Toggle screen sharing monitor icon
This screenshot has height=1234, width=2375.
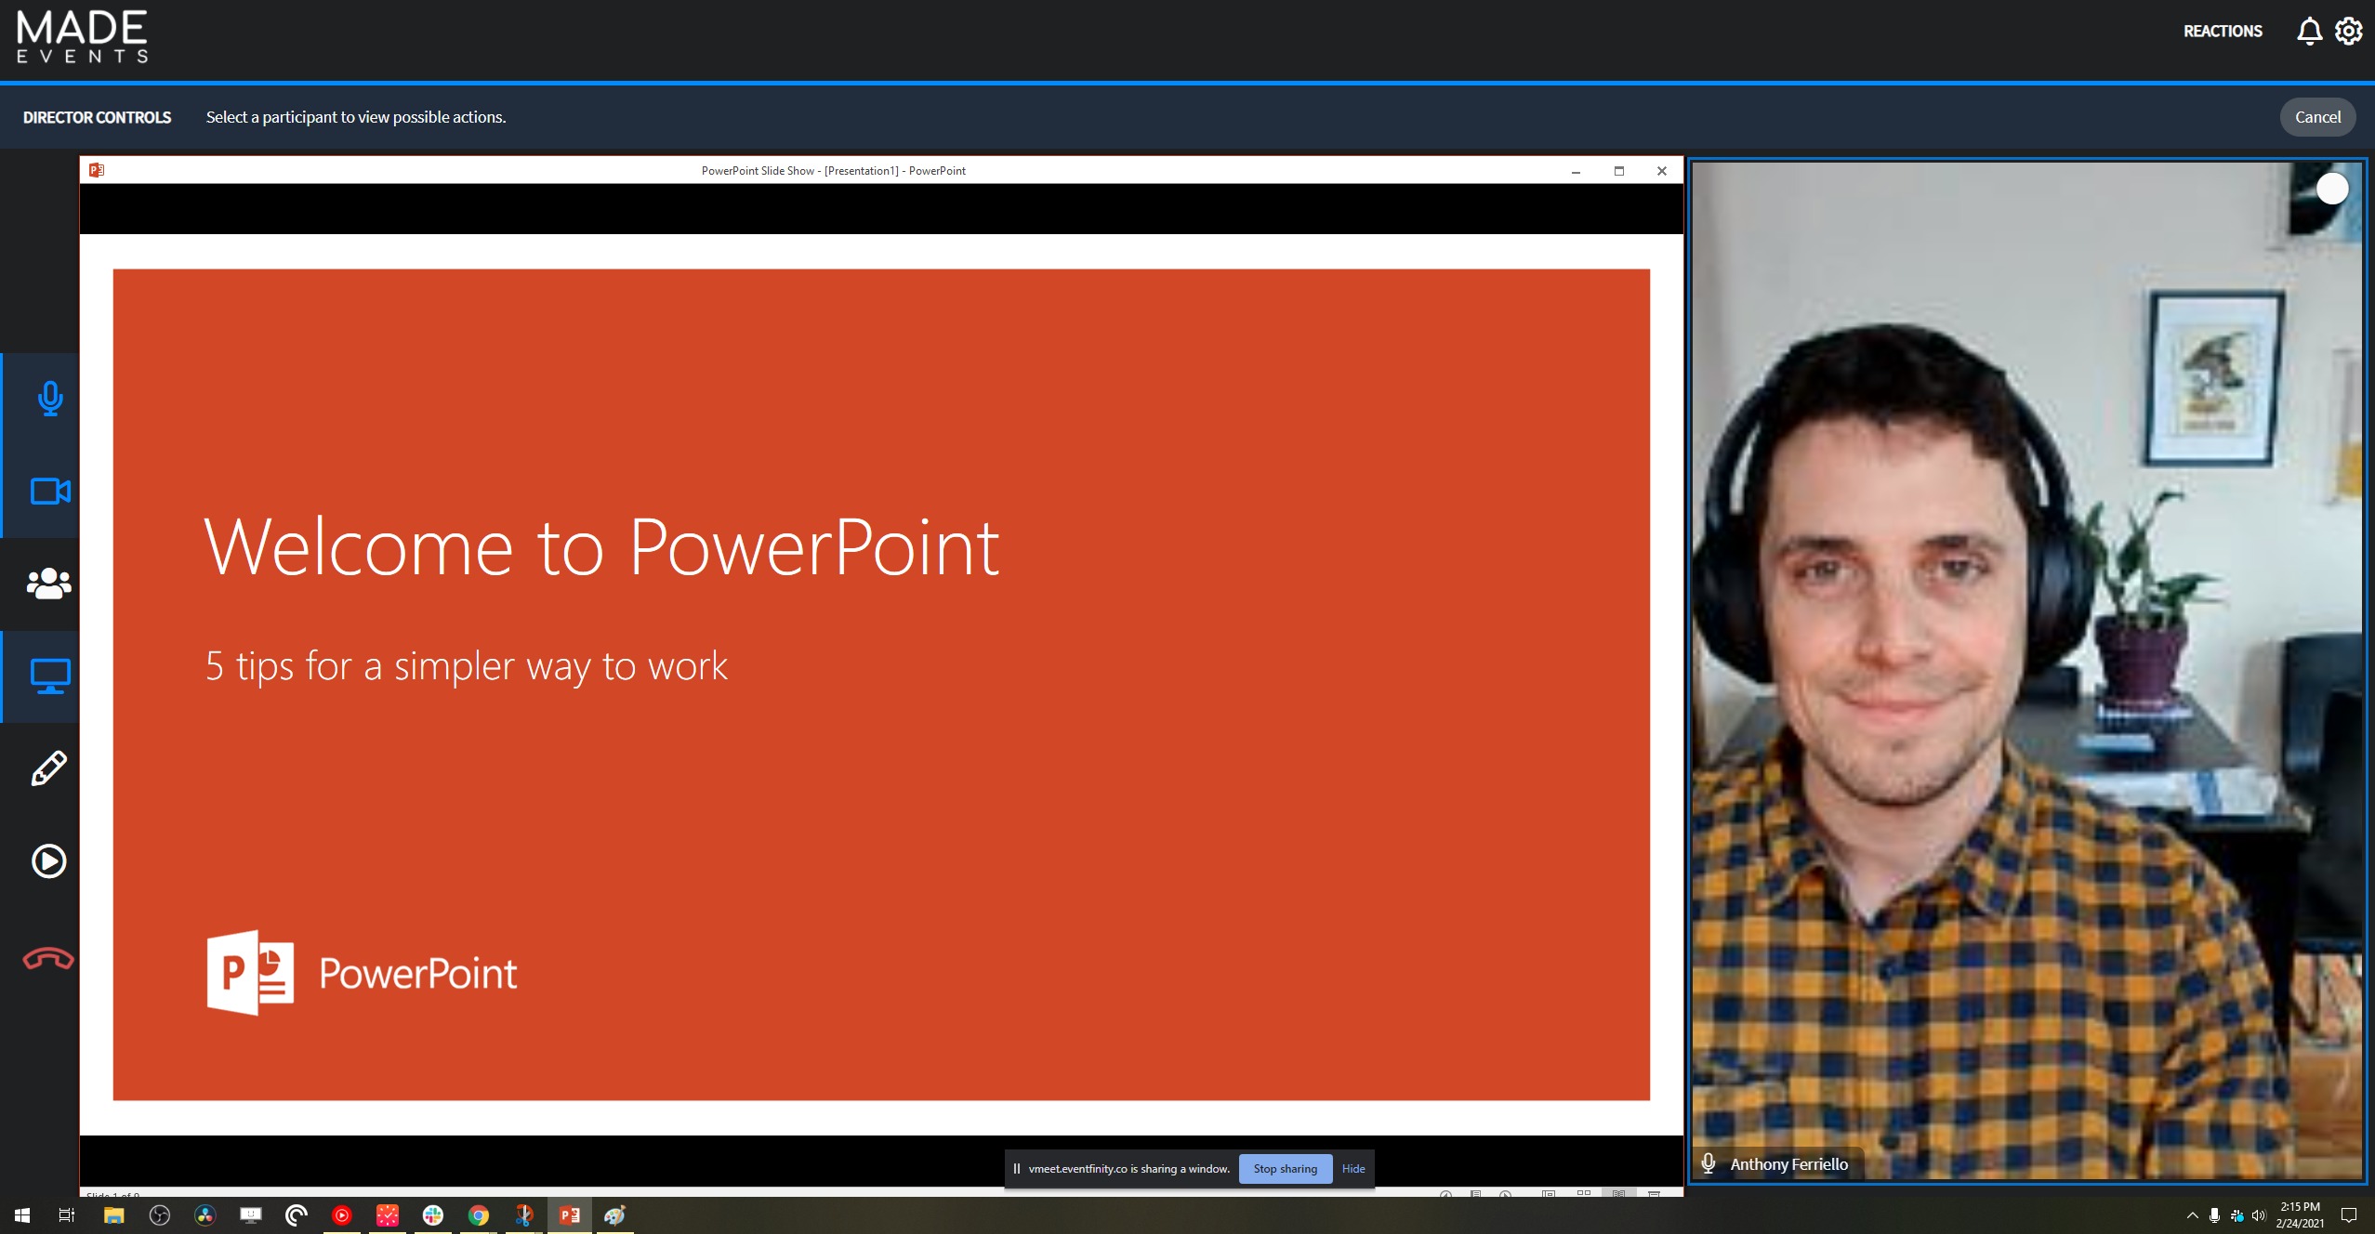50,676
